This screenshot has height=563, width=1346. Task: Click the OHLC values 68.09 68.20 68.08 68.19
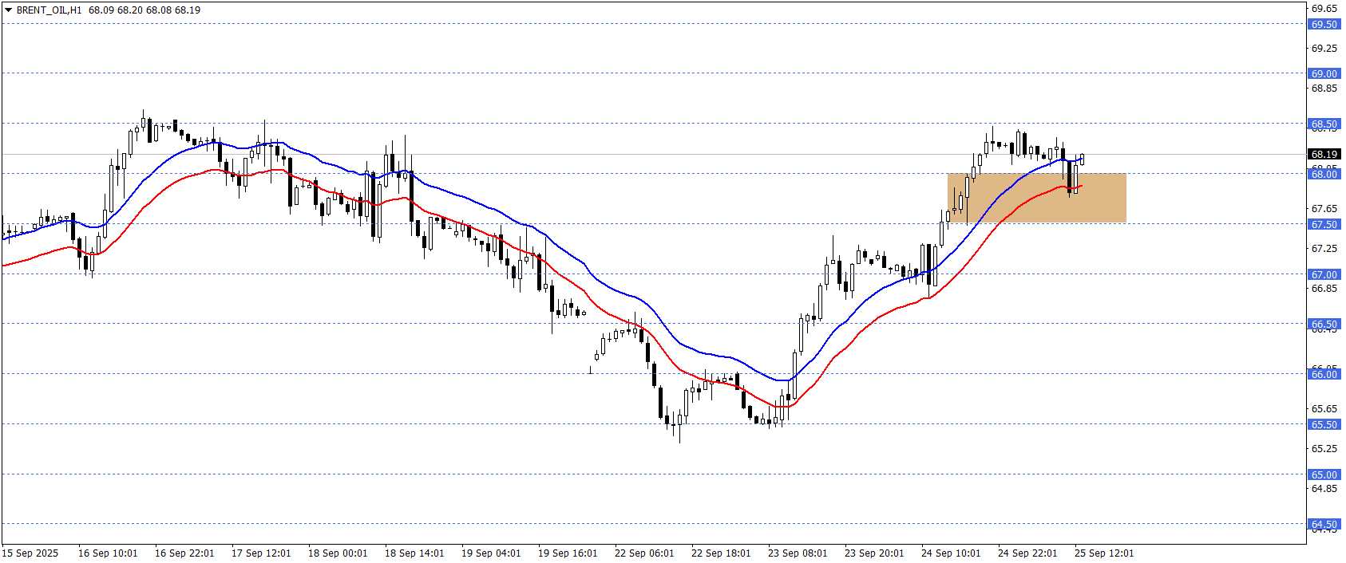pos(144,10)
